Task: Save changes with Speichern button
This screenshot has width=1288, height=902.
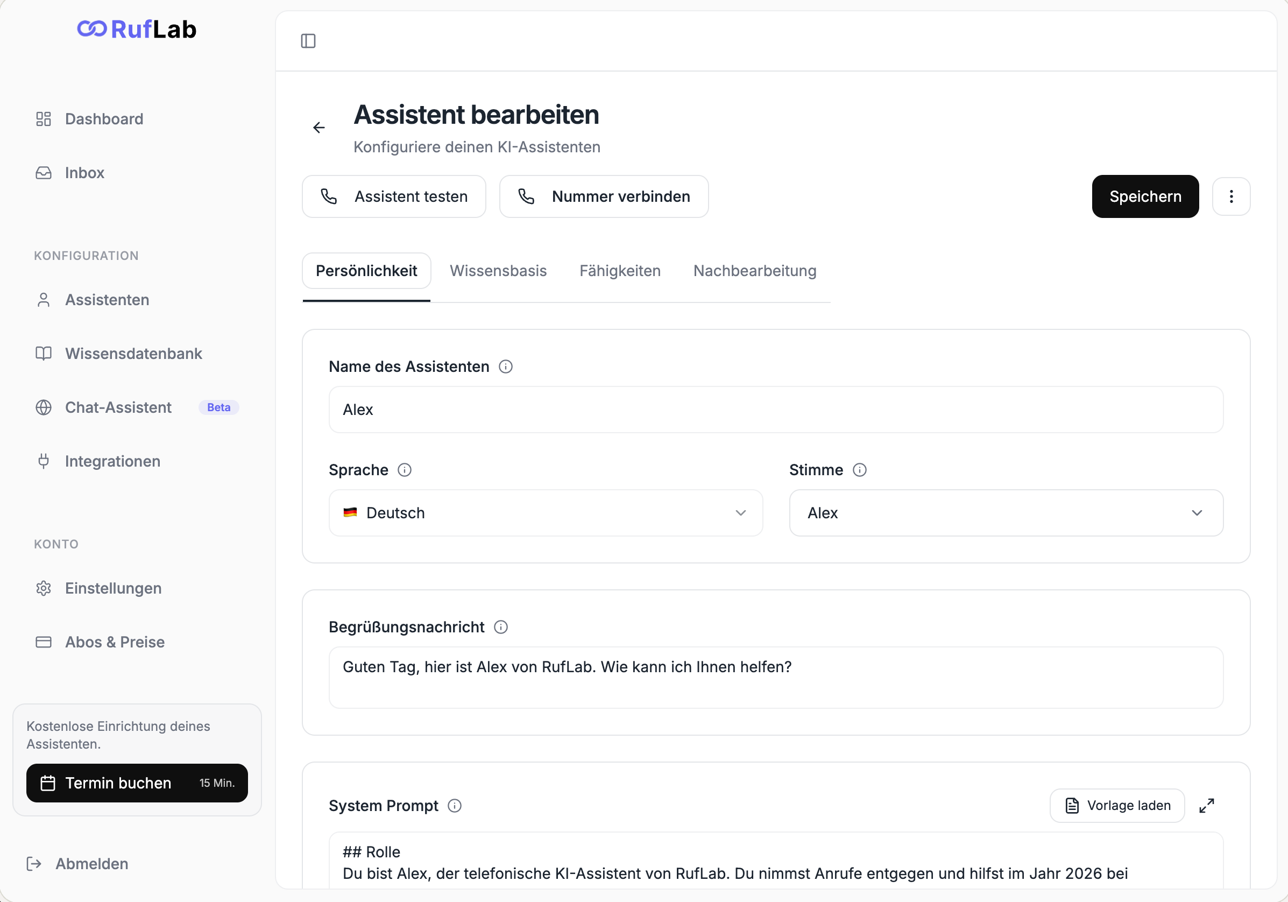Action: (1145, 196)
